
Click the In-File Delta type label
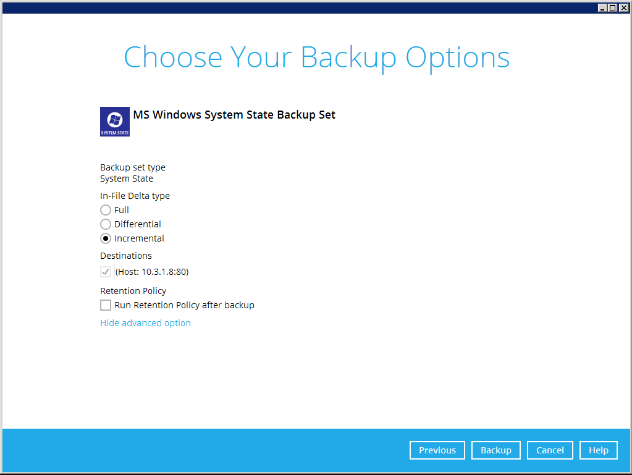(135, 196)
